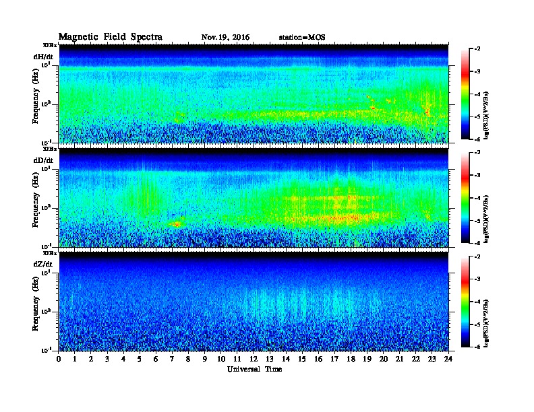Click the log(PSD) label beside dD/dt color bar

(x=487, y=219)
